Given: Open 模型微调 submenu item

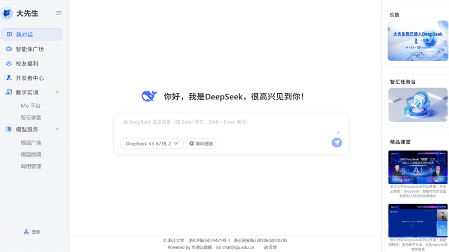Looking at the screenshot, I should pos(31,154).
